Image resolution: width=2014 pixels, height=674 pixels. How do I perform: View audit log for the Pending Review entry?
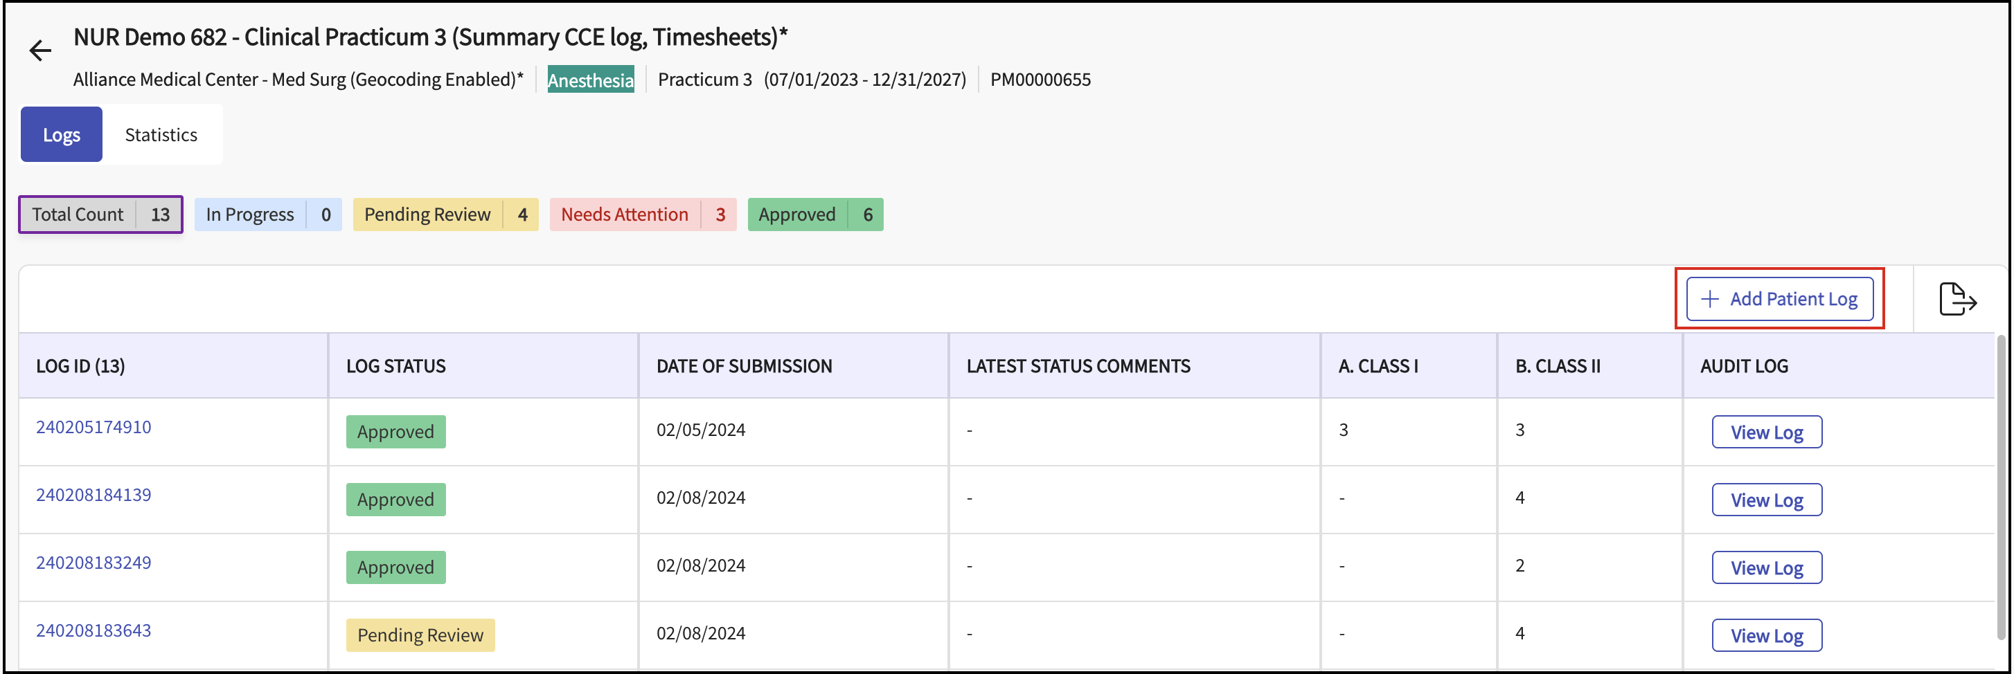pyautogui.click(x=1766, y=636)
